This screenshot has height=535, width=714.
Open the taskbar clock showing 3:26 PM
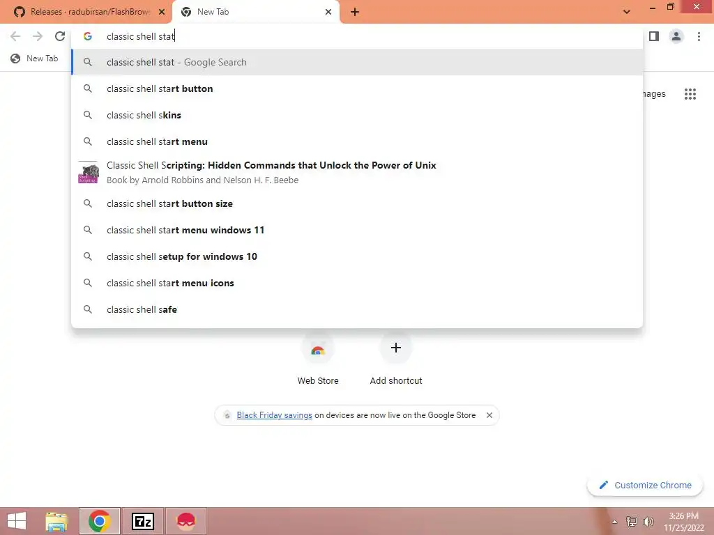[x=683, y=521]
